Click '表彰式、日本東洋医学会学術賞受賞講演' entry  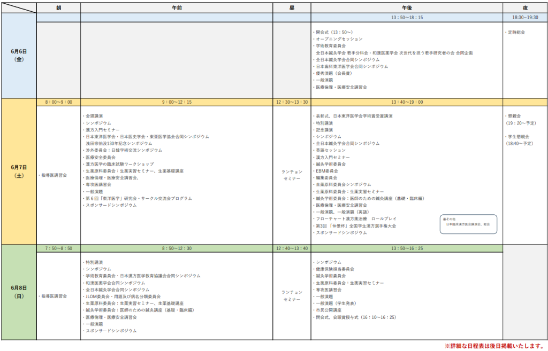(353, 116)
